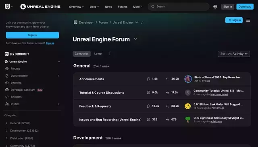Open the chevron beside Unreal Engine Forum title

click(135, 39)
